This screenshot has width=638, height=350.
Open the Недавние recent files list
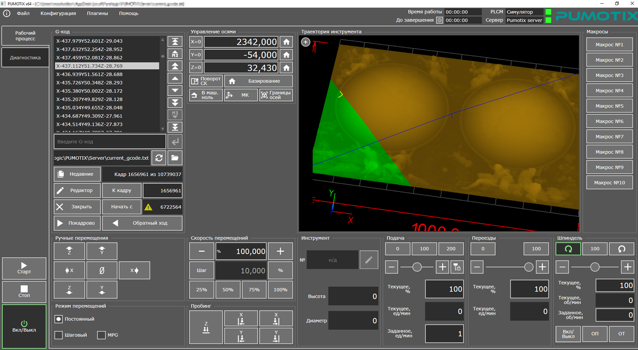click(77, 174)
